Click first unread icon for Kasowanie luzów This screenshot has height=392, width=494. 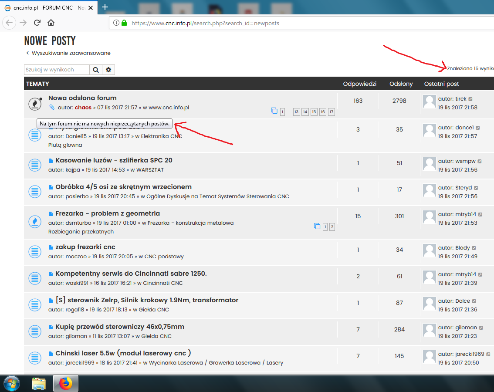pyautogui.click(x=51, y=161)
